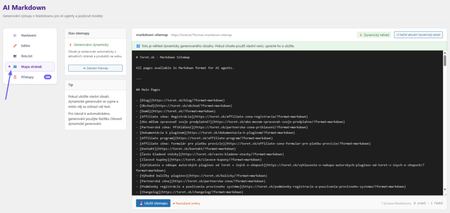Click the Nastavení gear icon
This screenshot has height=213, width=450.
15,35
